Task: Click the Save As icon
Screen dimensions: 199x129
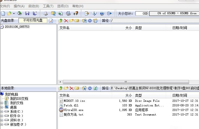Action: tap(35, 13)
